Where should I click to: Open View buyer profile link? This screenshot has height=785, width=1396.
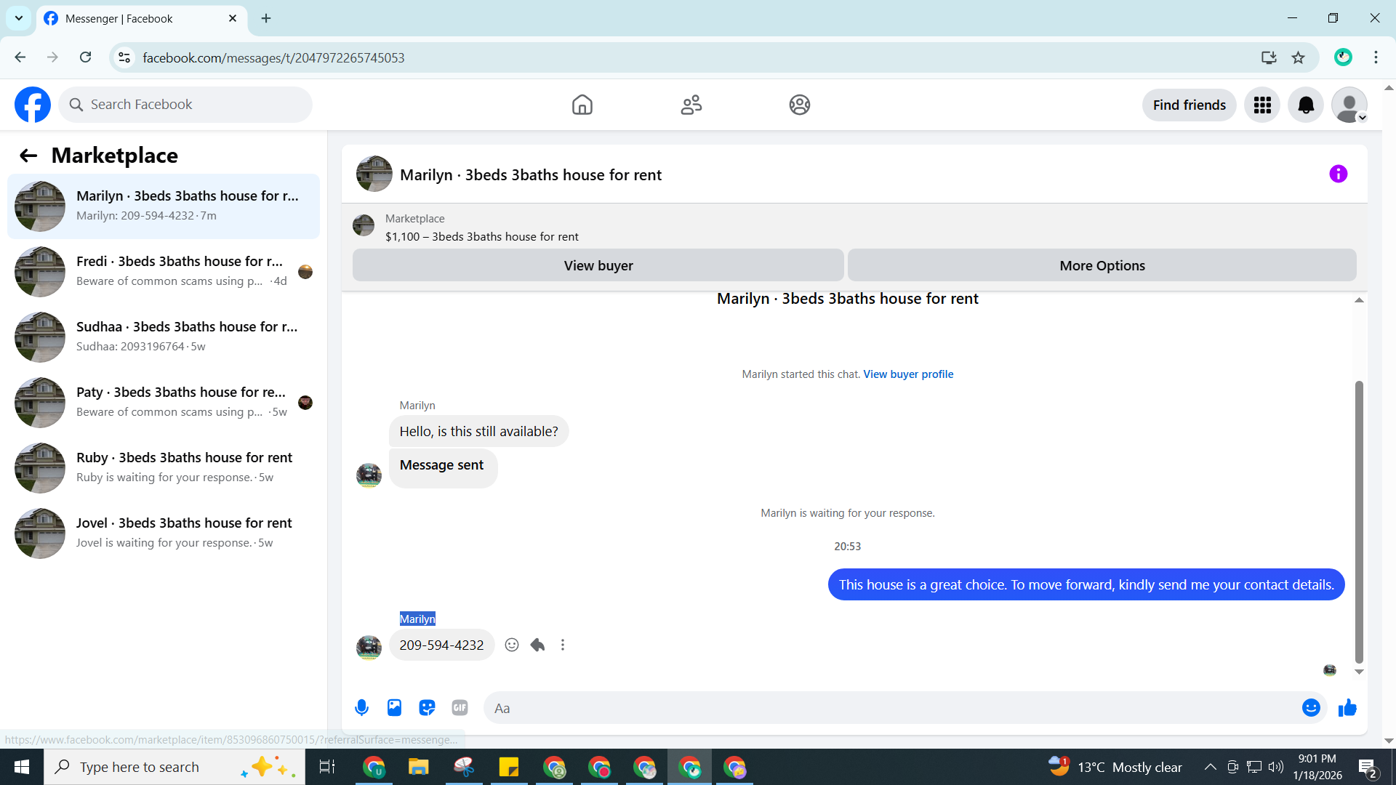pyautogui.click(x=908, y=374)
